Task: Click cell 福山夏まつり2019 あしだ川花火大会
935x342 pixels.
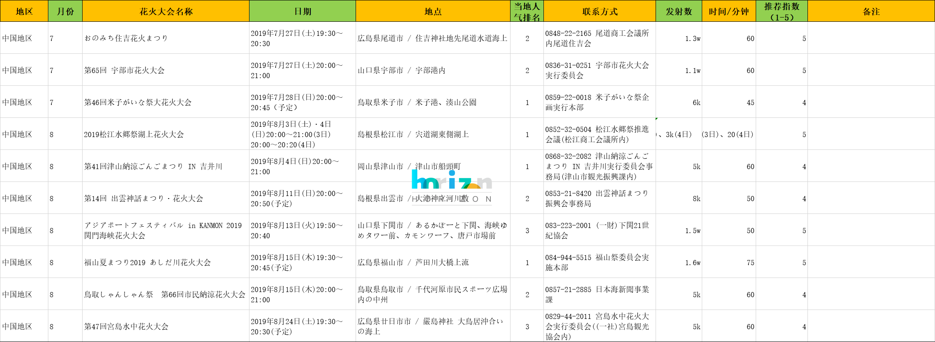Action: [166, 262]
